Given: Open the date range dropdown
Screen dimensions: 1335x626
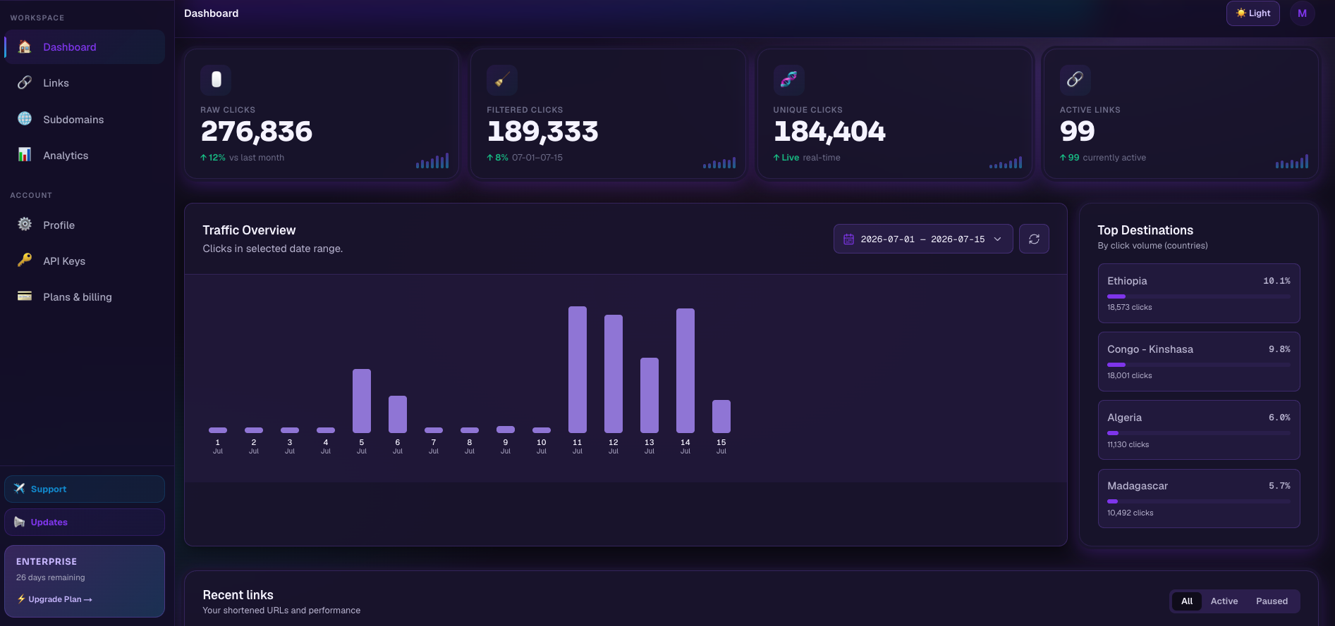Looking at the screenshot, I should [923, 239].
